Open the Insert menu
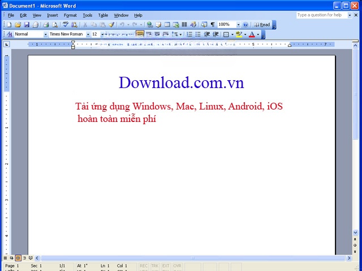Image resolution: width=362 pixels, height=271 pixels. pyautogui.click(x=53, y=15)
